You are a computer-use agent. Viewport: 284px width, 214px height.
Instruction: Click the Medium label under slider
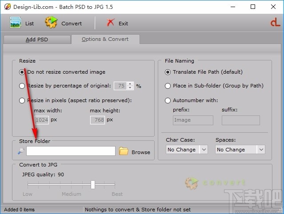pos(72,194)
